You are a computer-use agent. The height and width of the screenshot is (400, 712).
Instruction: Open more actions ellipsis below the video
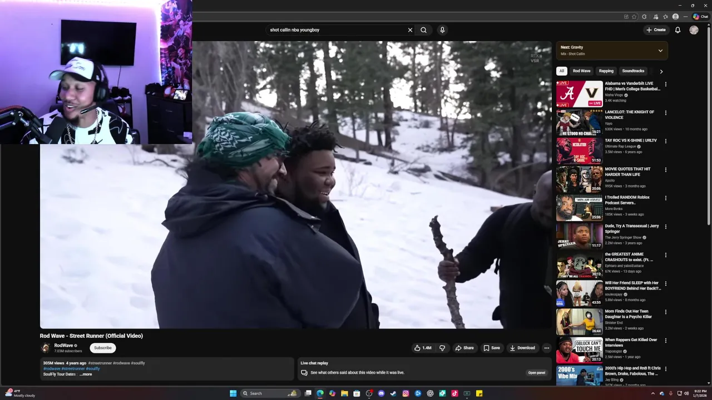click(x=546, y=348)
